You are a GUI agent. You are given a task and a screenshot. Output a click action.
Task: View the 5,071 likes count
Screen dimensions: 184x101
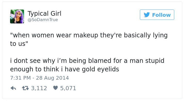point(68,88)
